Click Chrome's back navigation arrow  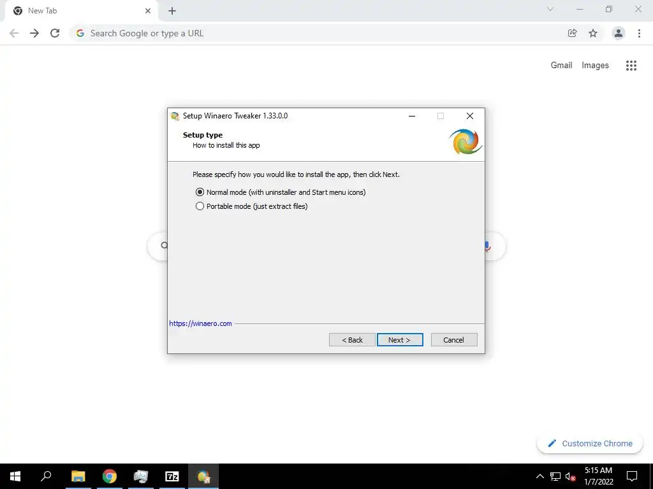tap(14, 33)
